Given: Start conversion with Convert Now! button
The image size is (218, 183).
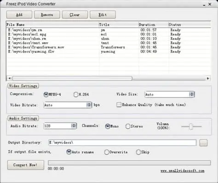Looking at the screenshot, I should coord(26,165).
